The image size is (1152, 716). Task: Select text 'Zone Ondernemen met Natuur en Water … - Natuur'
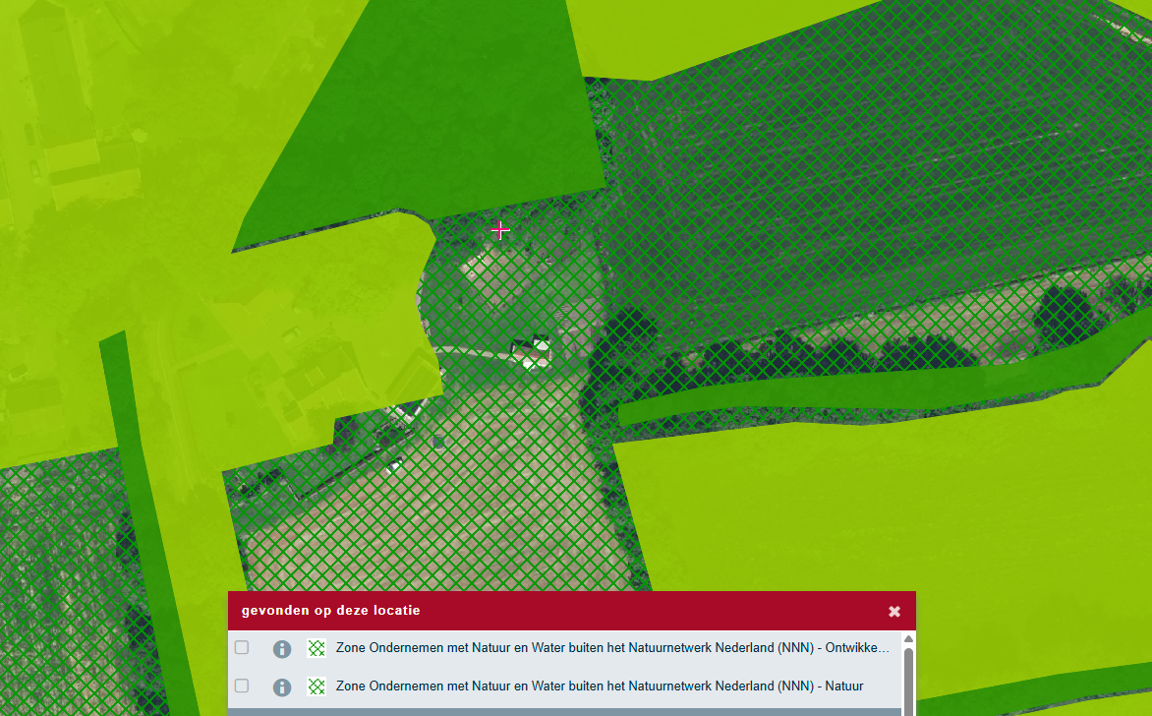pyautogui.click(x=600, y=686)
